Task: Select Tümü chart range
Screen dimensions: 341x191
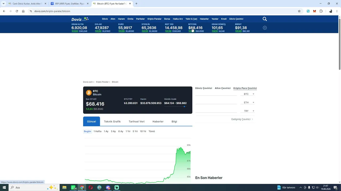Action: click(152, 131)
